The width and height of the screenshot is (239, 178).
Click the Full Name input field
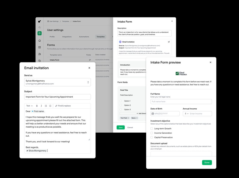coord(181,102)
